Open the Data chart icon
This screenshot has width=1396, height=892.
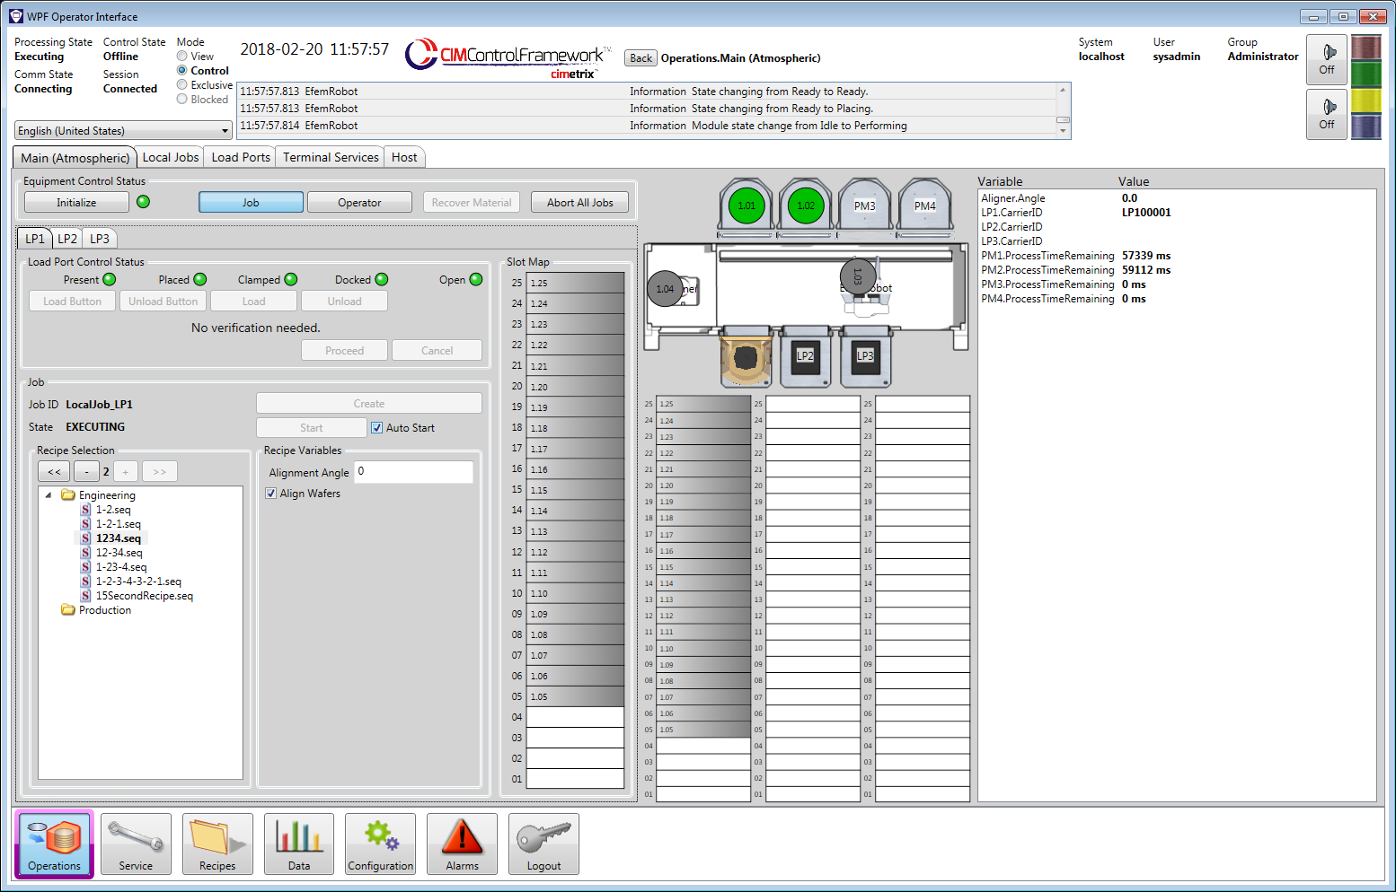coord(298,844)
